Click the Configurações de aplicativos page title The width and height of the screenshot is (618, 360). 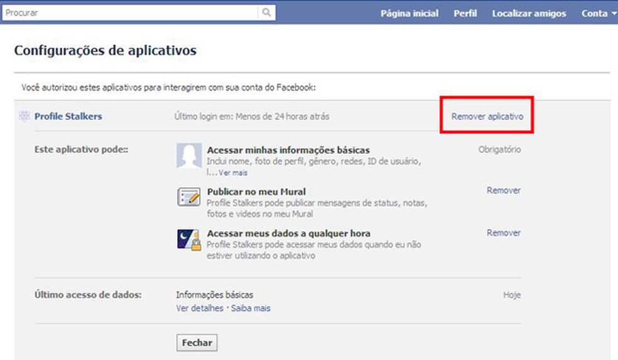(106, 50)
